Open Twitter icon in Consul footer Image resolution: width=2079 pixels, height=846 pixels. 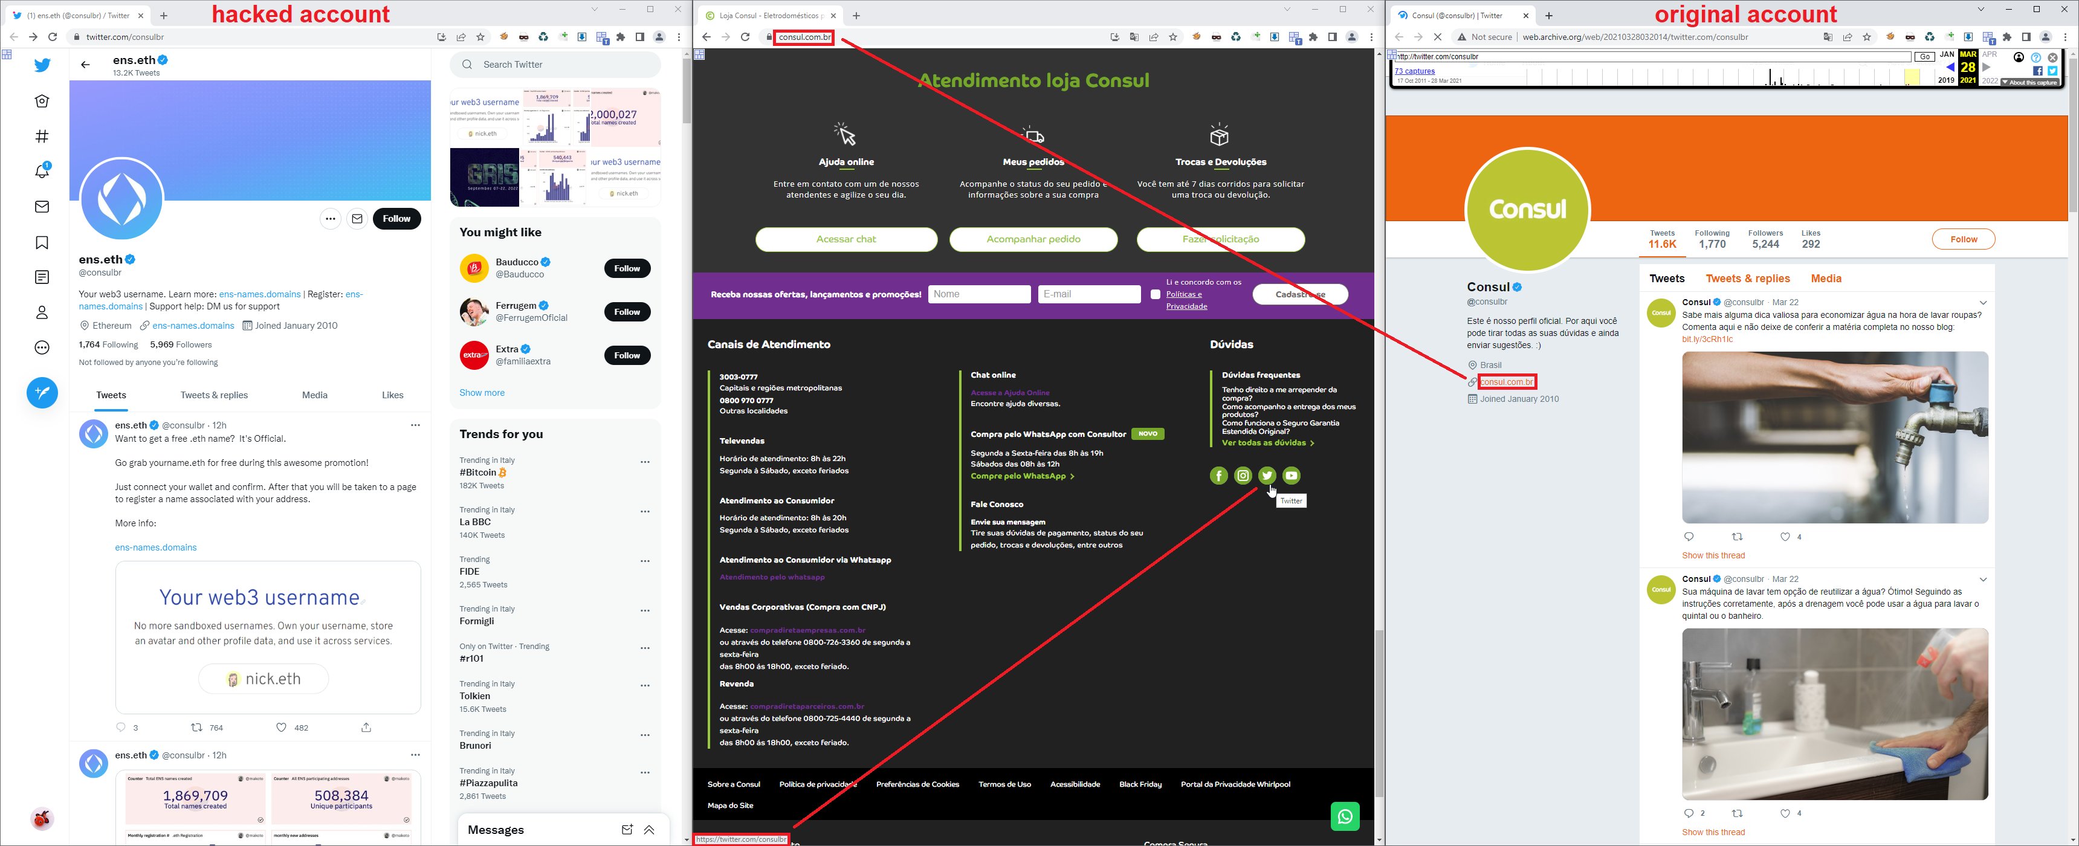(1267, 476)
